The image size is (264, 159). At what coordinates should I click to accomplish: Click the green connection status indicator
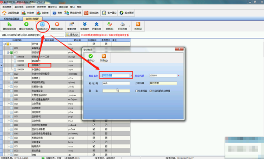[43, 158]
